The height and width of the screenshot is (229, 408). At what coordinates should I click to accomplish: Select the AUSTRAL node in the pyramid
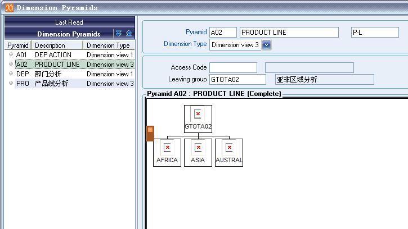[228, 152]
